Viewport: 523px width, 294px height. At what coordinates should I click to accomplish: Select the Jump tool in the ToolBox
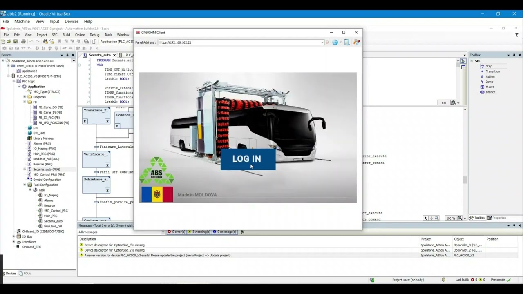click(x=489, y=82)
